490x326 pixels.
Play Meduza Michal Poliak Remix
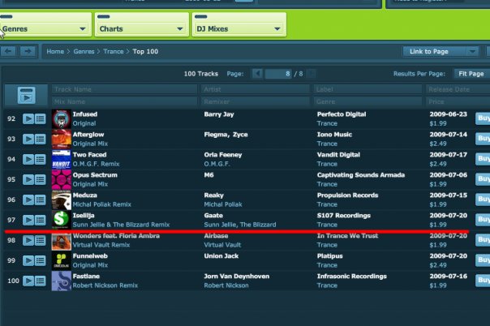click(28, 199)
